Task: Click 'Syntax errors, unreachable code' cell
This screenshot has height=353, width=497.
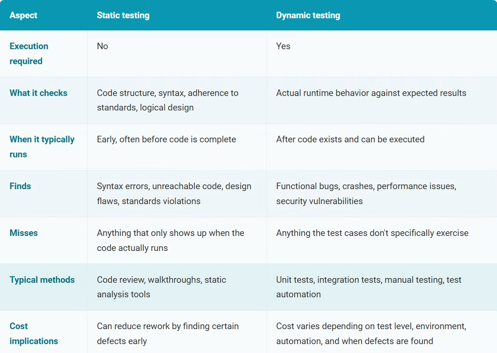Action: tap(174, 193)
